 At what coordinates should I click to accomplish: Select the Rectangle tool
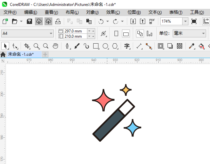click(96, 46)
